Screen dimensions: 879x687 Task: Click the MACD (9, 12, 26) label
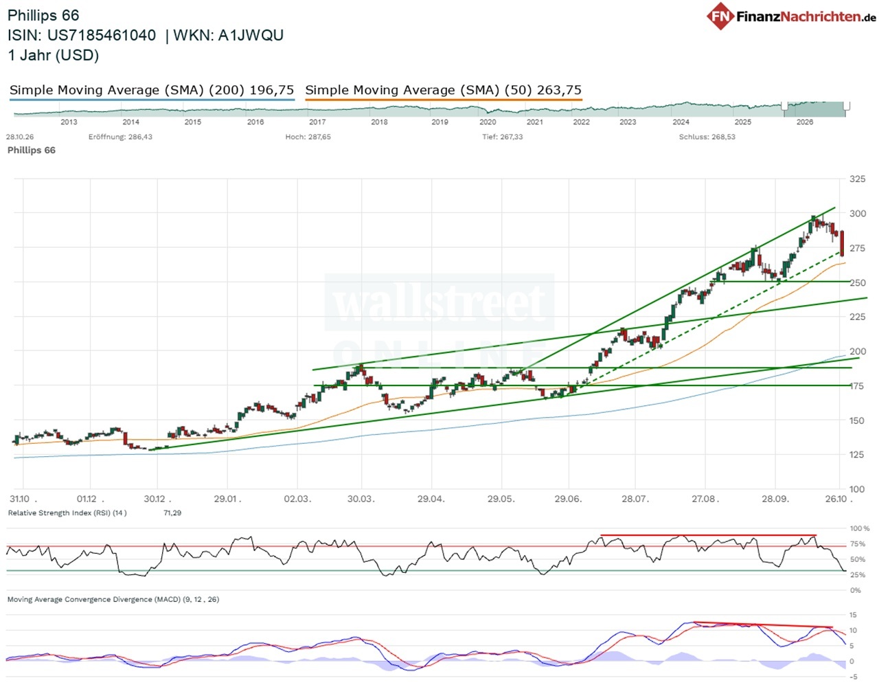point(113,600)
